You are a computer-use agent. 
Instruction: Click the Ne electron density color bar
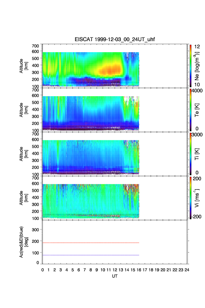click(x=191, y=65)
